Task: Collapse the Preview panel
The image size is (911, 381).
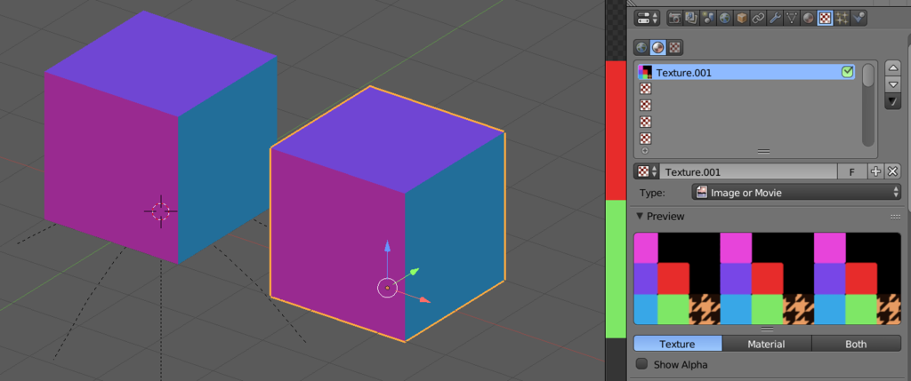Action: pyautogui.click(x=640, y=216)
